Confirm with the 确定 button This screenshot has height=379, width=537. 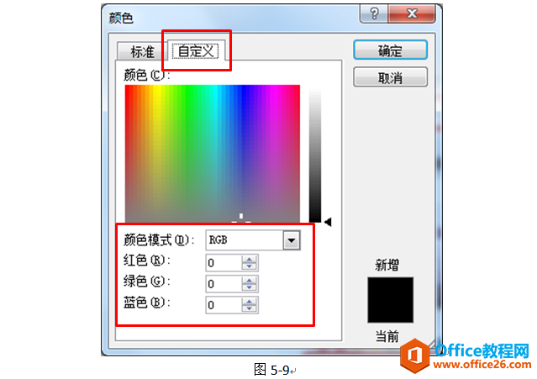[x=390, y=50]
